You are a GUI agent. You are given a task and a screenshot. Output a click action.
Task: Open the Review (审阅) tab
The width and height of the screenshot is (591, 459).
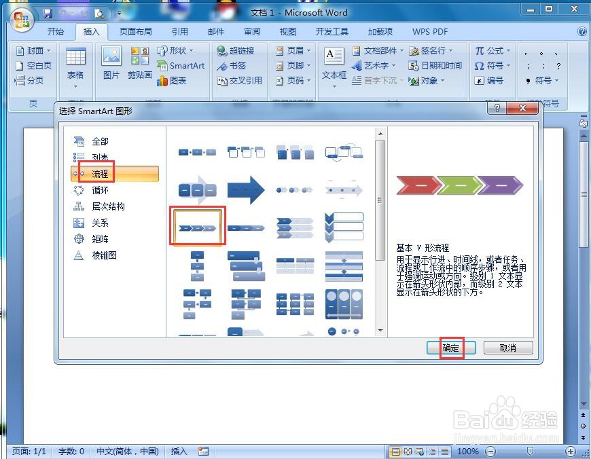[x=252, y=32]
